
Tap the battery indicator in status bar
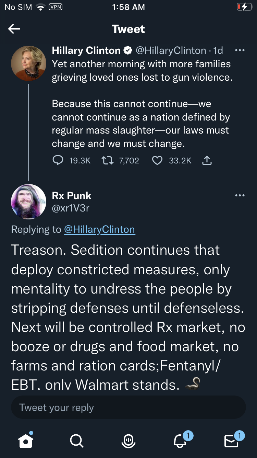[244, 7]
